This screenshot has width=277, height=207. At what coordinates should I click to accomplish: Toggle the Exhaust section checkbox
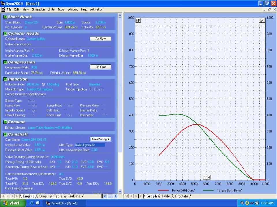click(x=5, y=122)
